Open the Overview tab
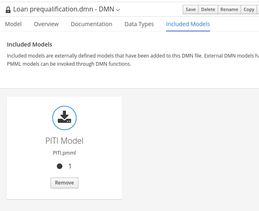The width and height of the screenshot is (259, 211). [x=46, y=24]
